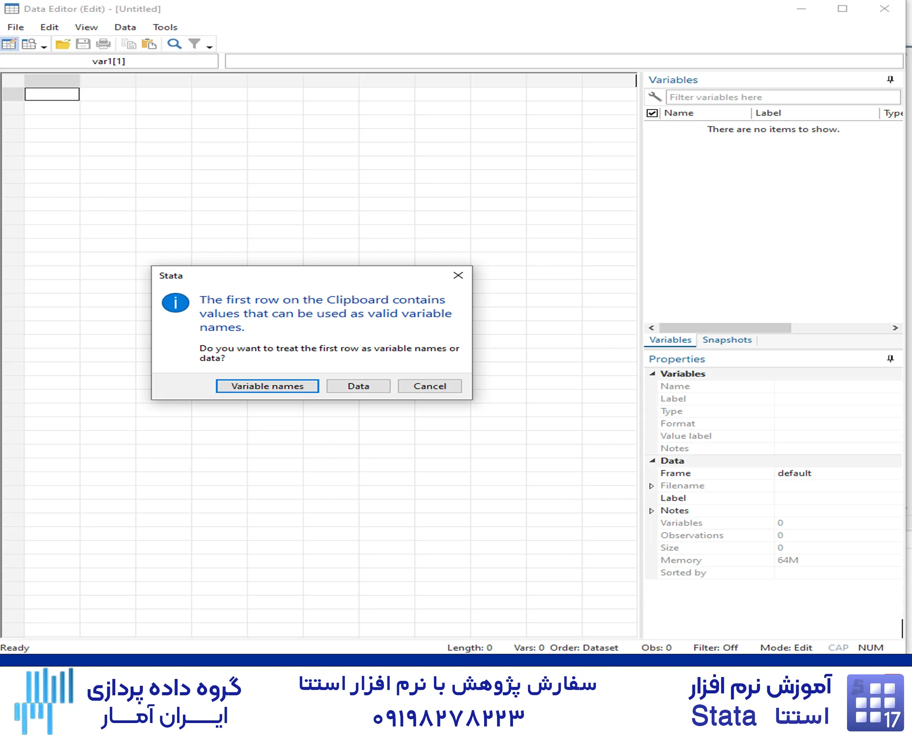Open a dataset with the folder icon
The width and height of the screenshot is (912, 739).
[62, 43]
